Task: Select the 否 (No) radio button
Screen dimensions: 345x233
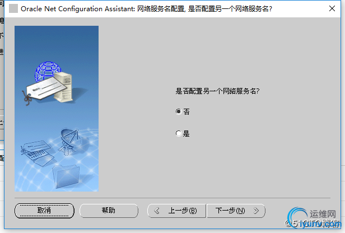Action: pyautogui.click(x=179, y=111)
